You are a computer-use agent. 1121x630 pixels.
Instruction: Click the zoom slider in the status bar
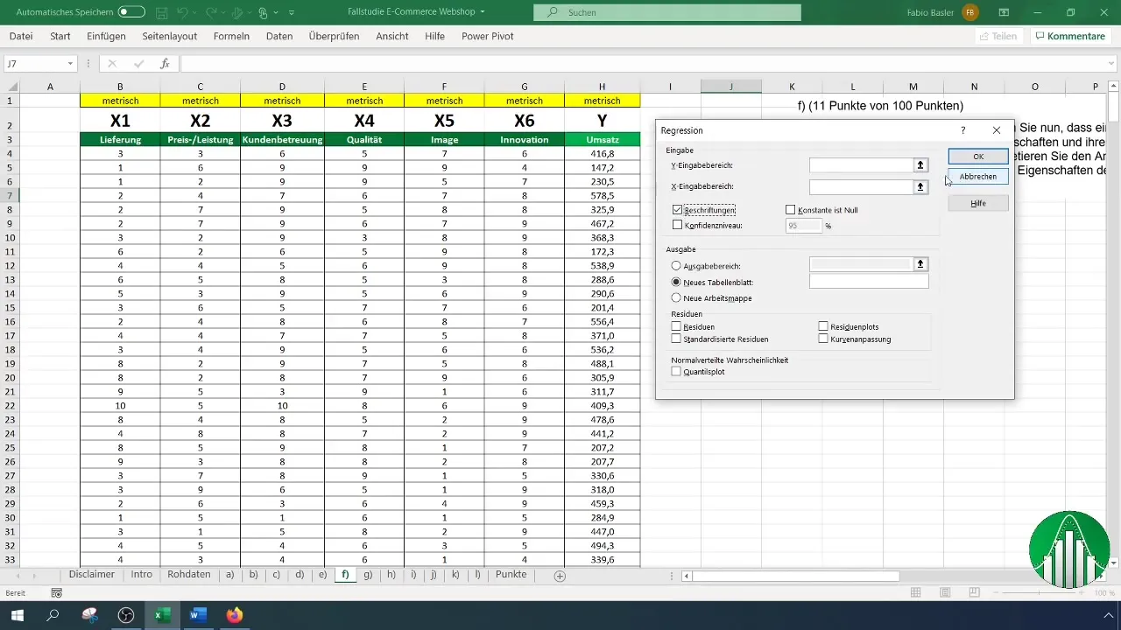pyautogui.click(x=1040, y=593)
